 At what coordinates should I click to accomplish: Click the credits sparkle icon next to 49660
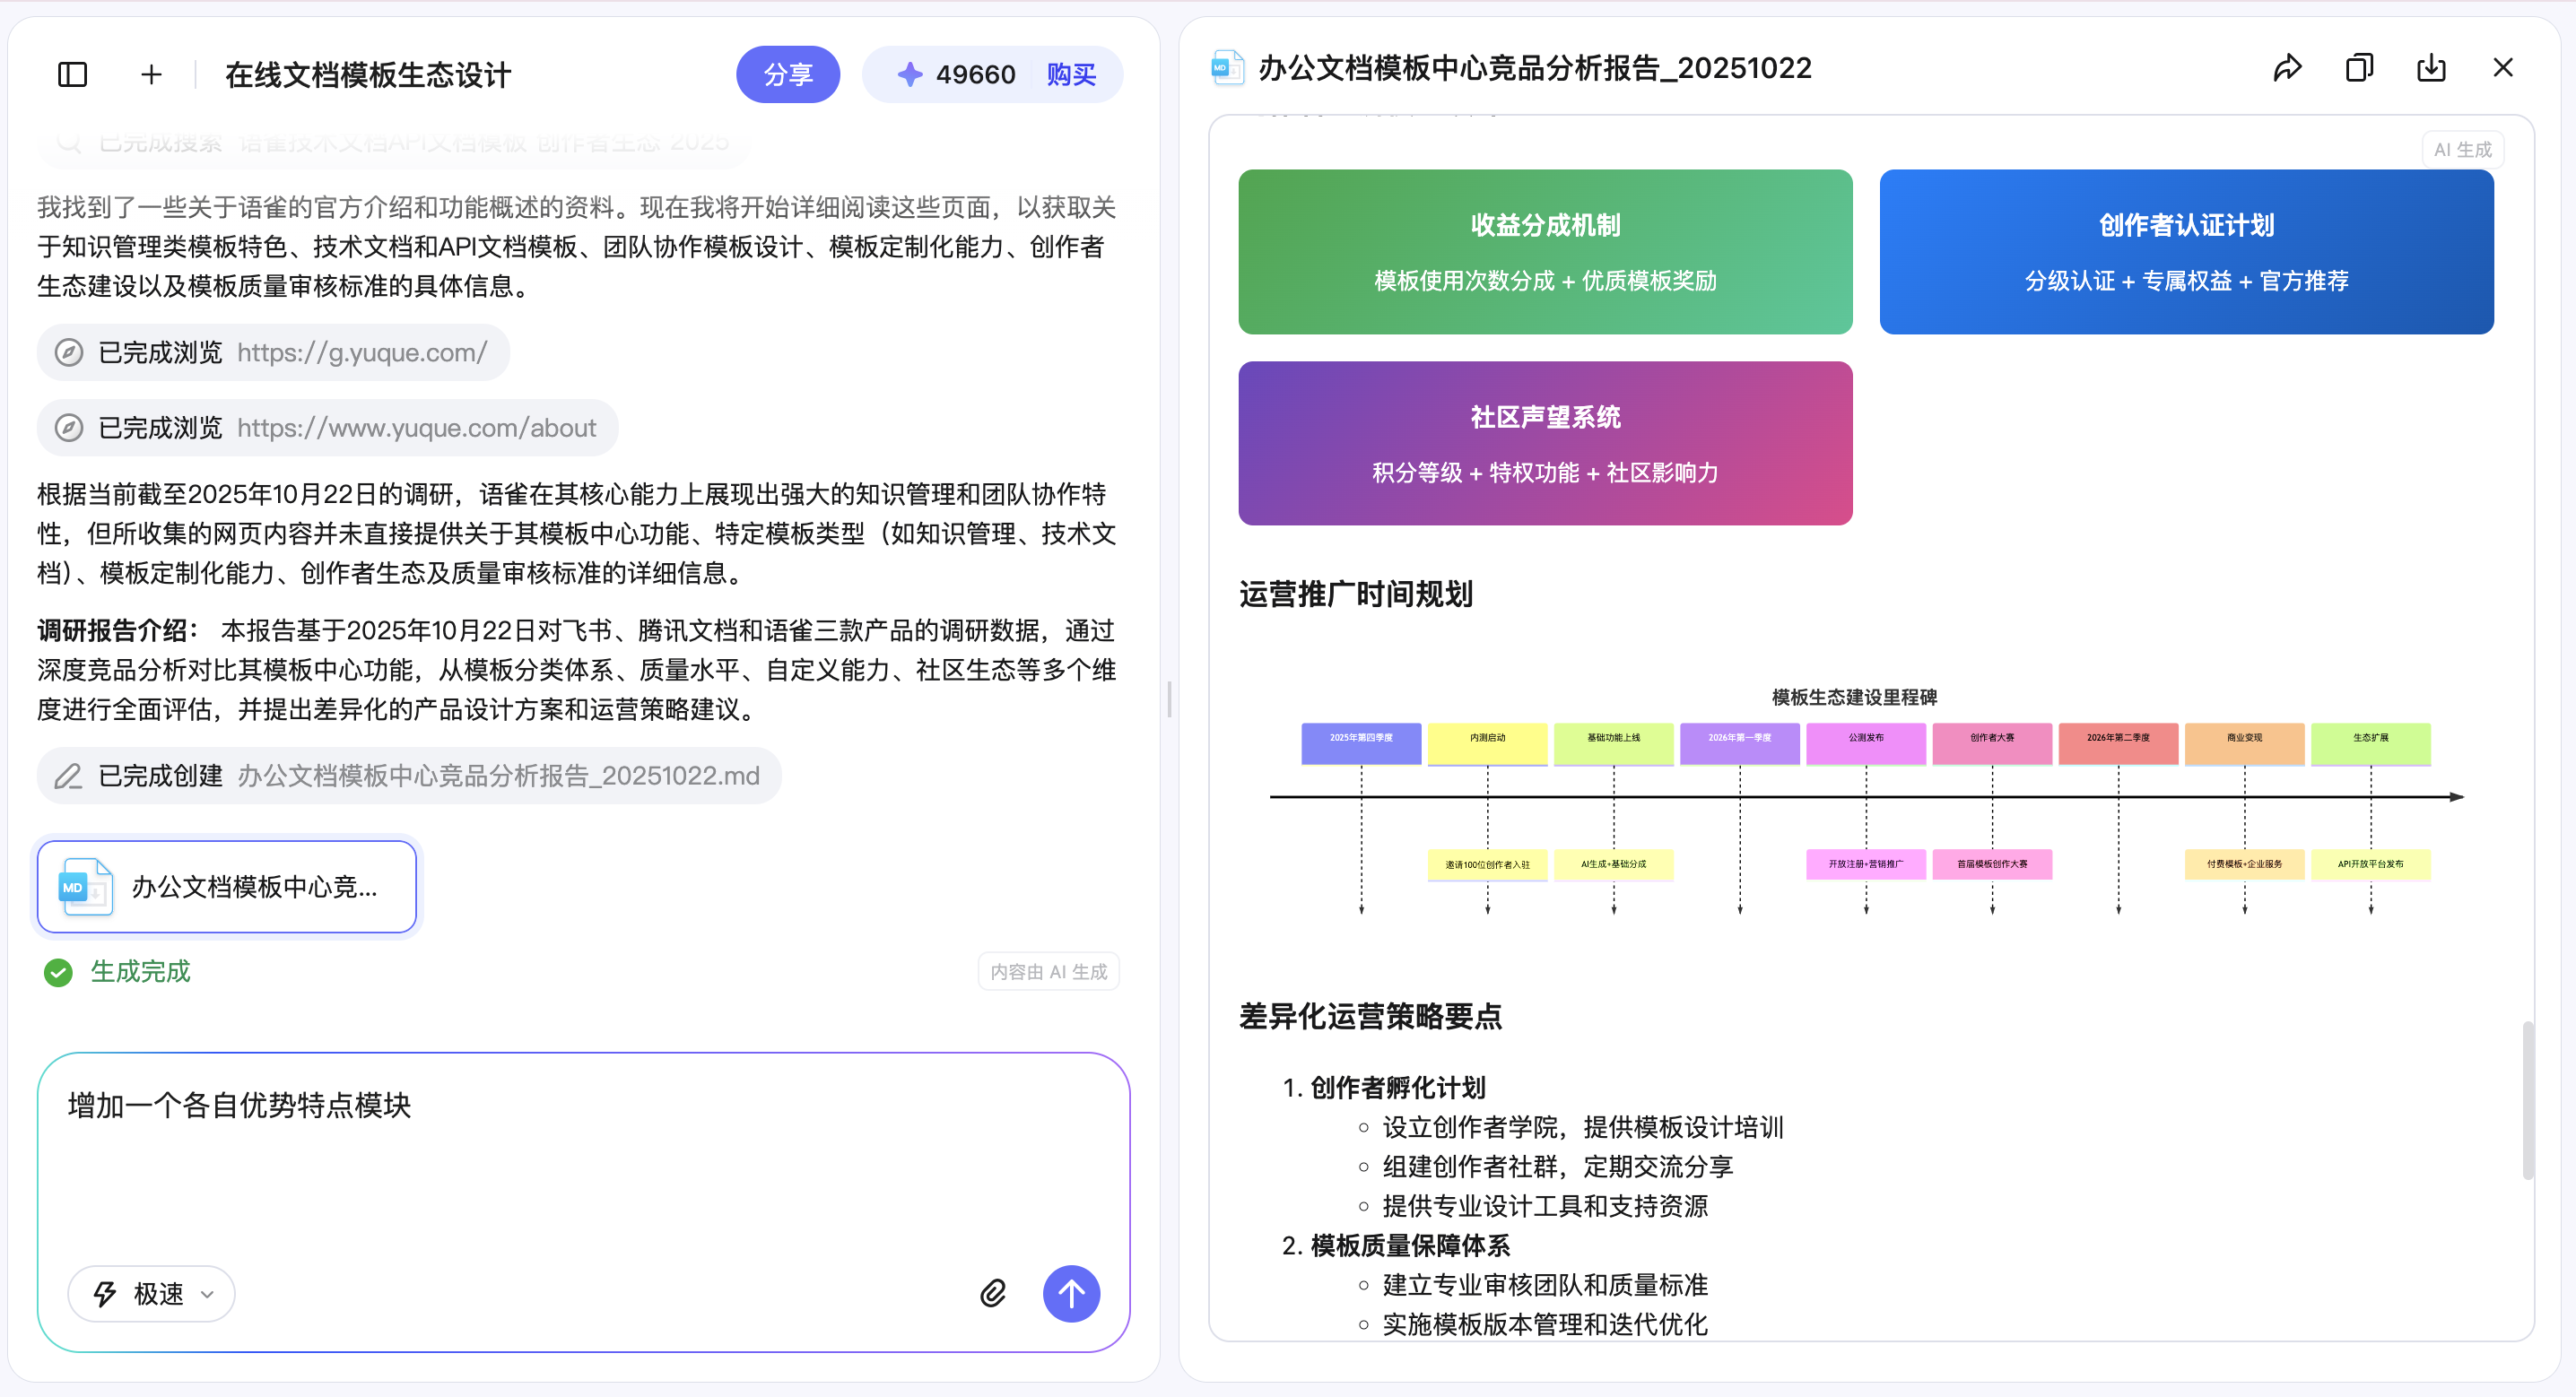tap(909, 75)
